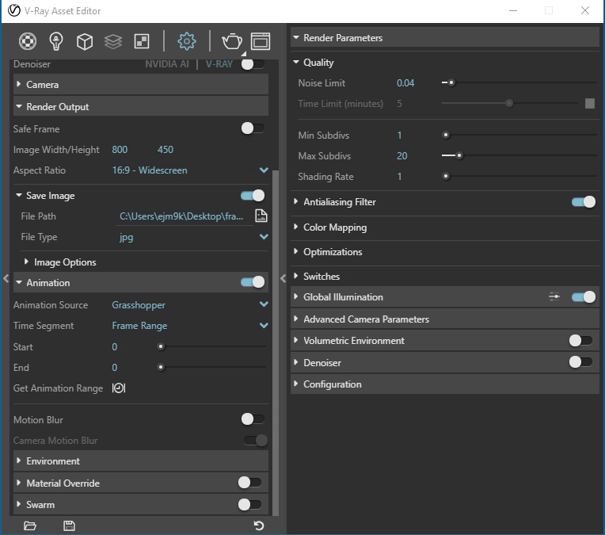The height and width of the screenshot is (535, 605).
Task: Collapse right panel with middle divider arrow
Action: 283,278
